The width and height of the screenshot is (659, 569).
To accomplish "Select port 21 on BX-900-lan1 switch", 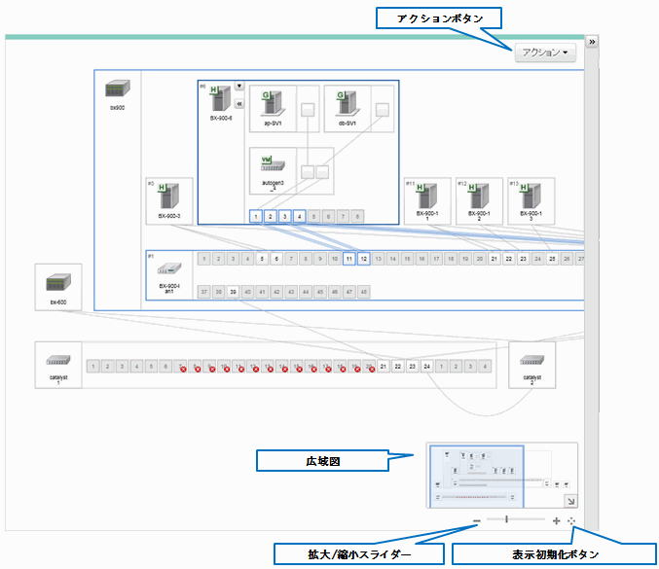I will pyautogui.click(x=494, y=259).
